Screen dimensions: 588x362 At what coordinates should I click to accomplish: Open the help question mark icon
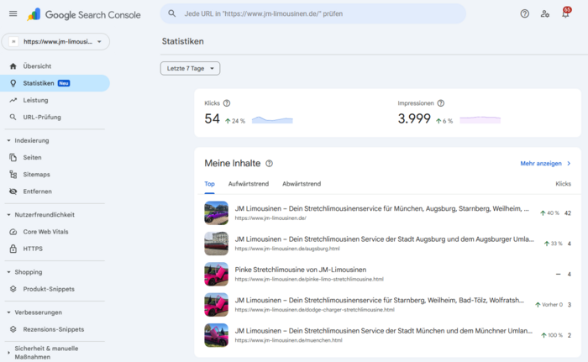(525, 14)
